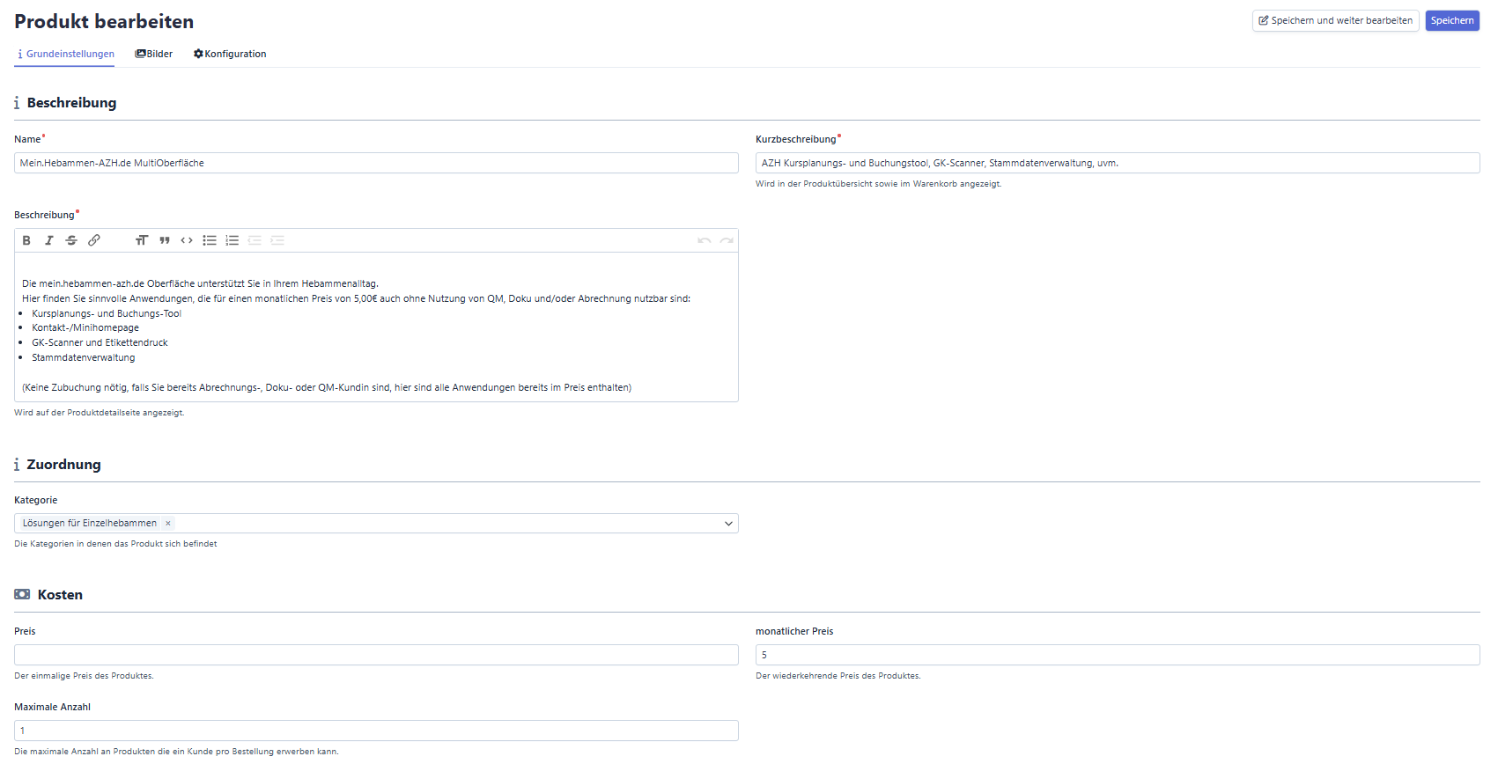Click the undo arrow in editor toolbar
The image size is (1498, 771).
click(704, 240)
